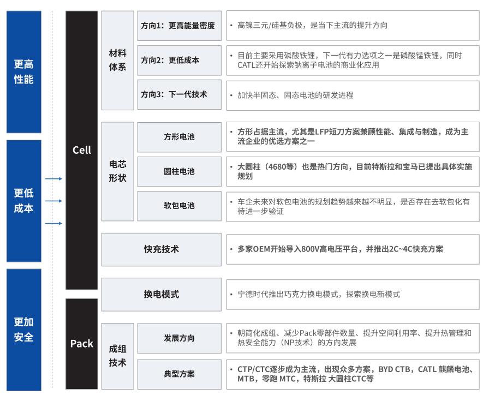Click the black Cell column bar
This screenshot has height=395, width=489.
tap(81, 150)
